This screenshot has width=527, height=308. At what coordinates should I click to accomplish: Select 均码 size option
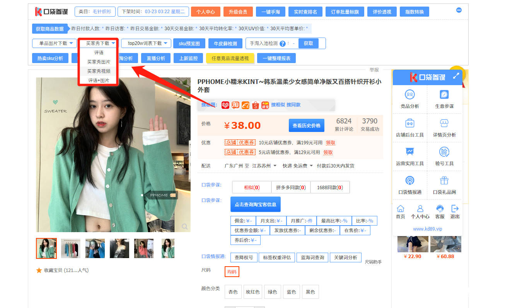(x=232, y=272)
